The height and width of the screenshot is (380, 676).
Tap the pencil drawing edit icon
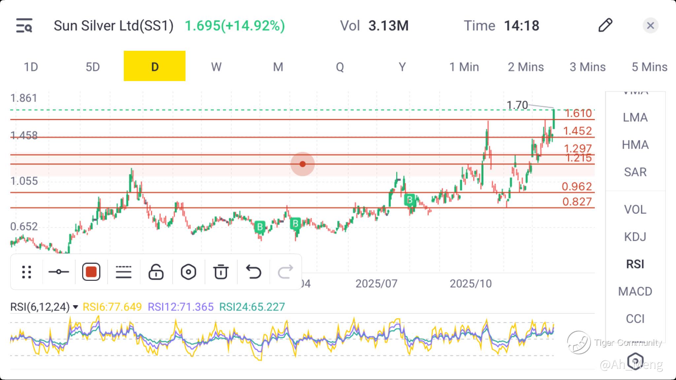[x=605, y=25]
